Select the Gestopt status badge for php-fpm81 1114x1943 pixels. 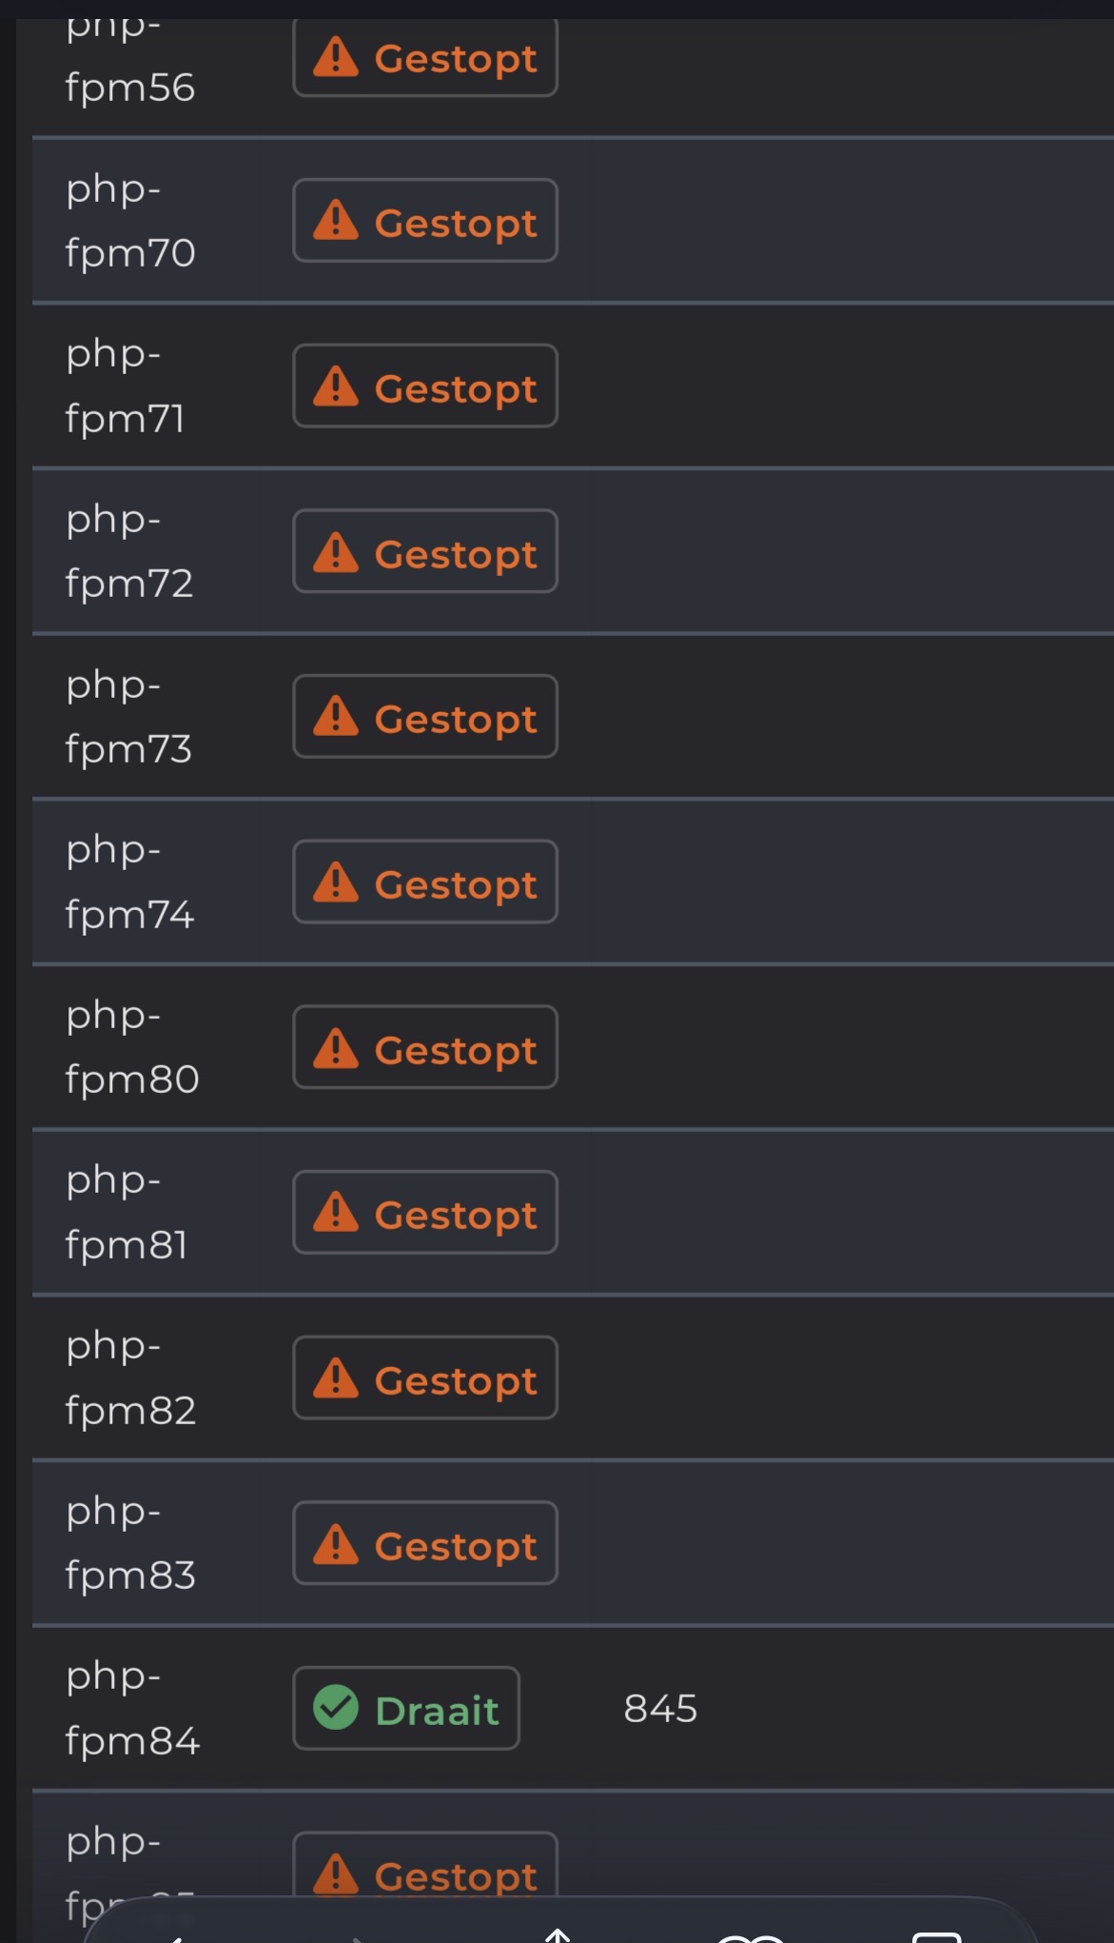425,1213
